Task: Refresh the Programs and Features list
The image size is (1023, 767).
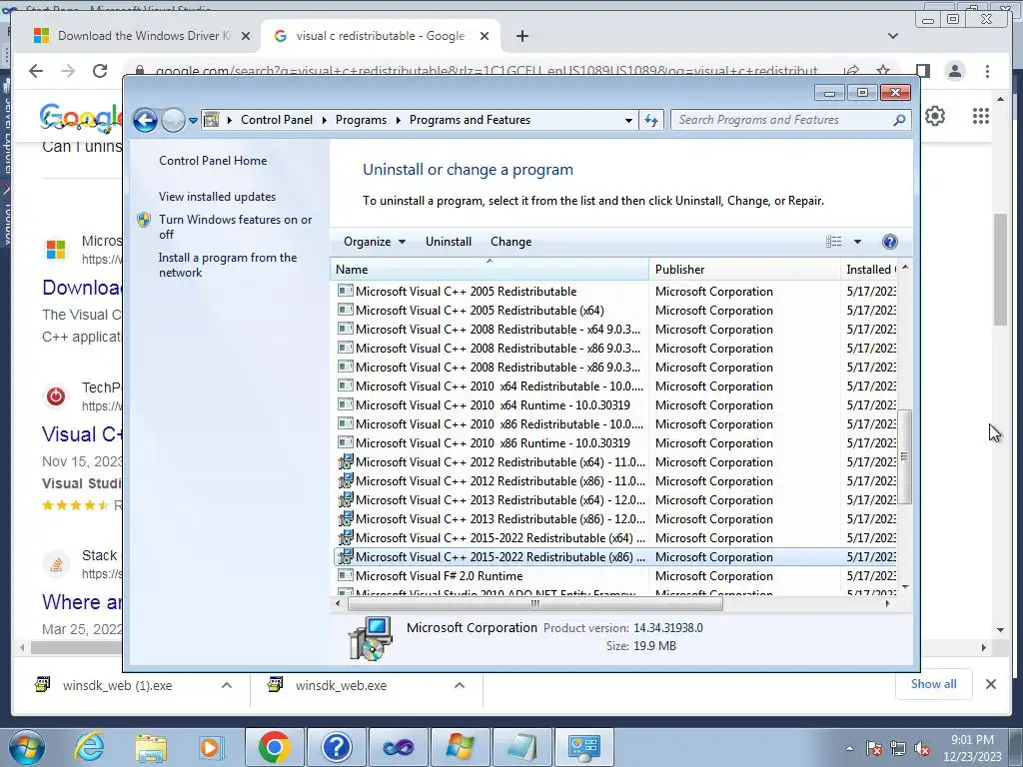Action: pyautogui.click(x=651, y=120)
